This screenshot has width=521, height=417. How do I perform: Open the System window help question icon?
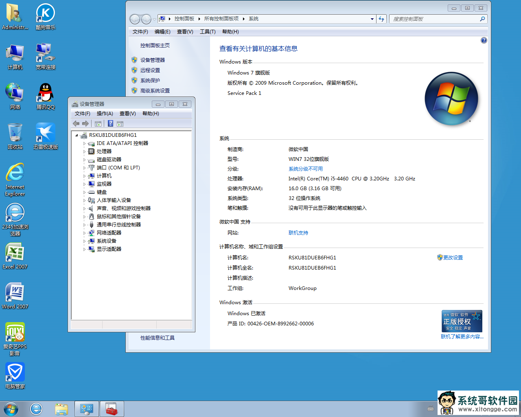click(484, 40)
